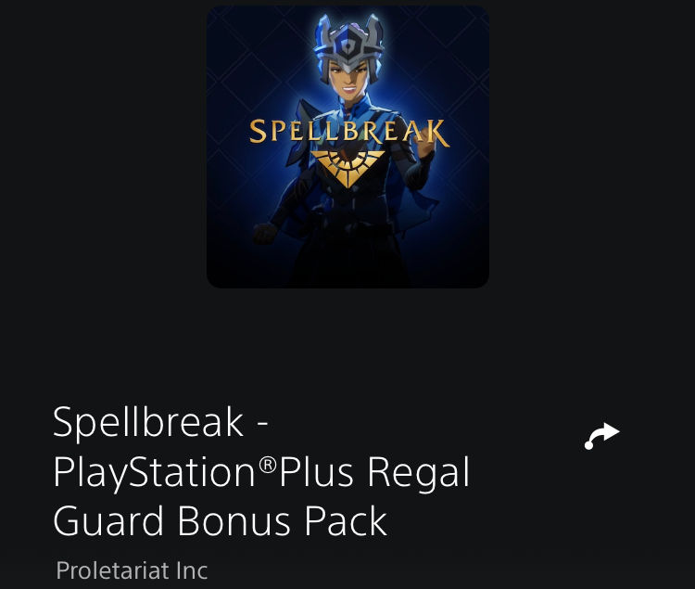The height and width of the screenshot is (589, 695).
Task: Click the dash after Spellbreak in title
Action: click(x=262, y=425)
